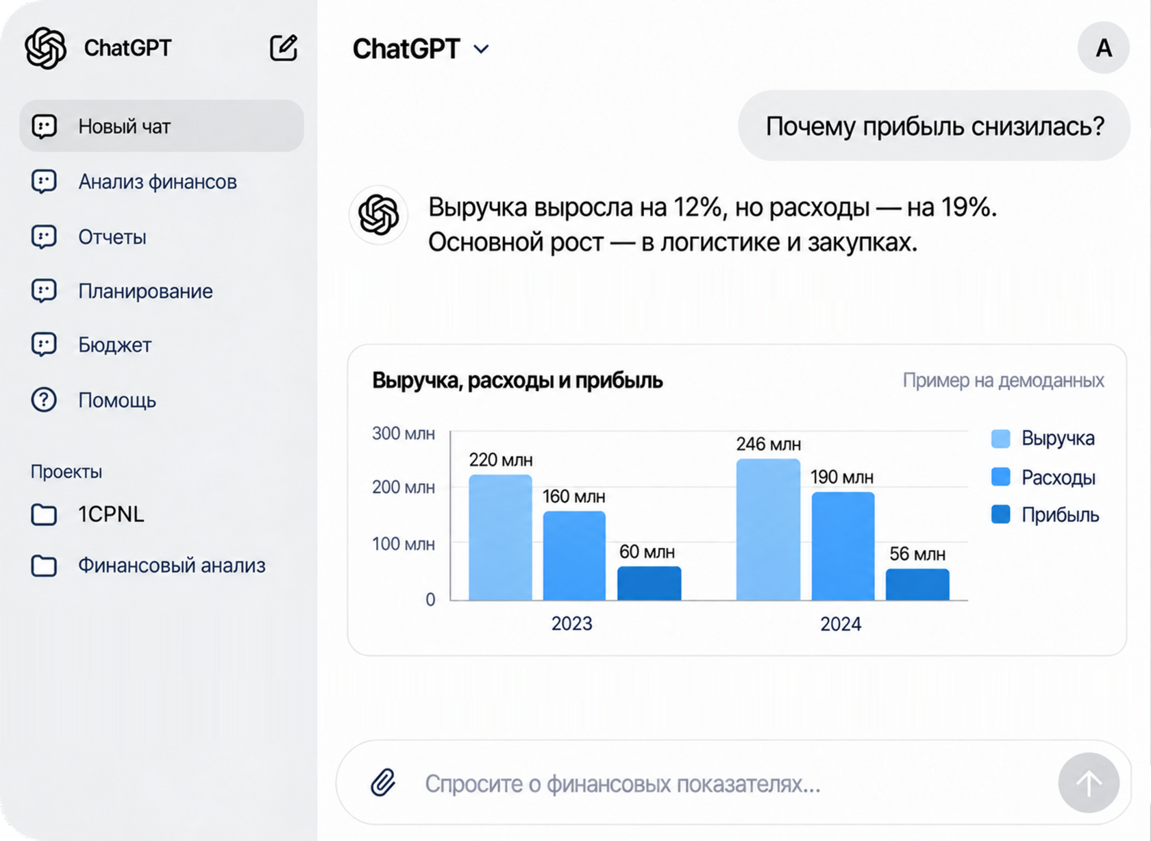Click the ChatGPT logo in sidebar
The height and width of the screenshot is (841, 1151).
(45, 48)
